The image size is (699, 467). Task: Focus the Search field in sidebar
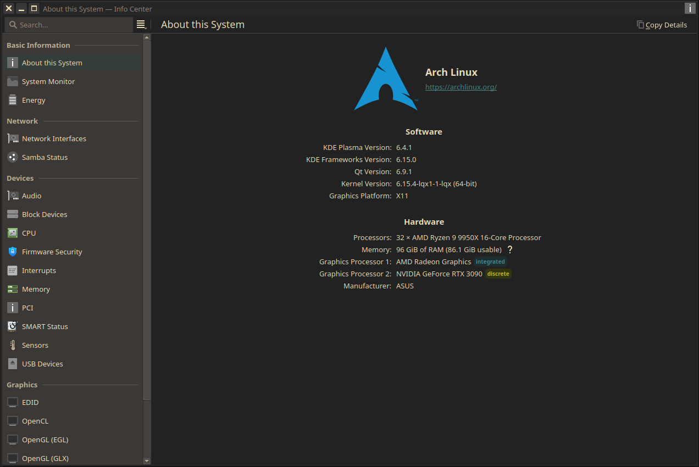(69, 25)
